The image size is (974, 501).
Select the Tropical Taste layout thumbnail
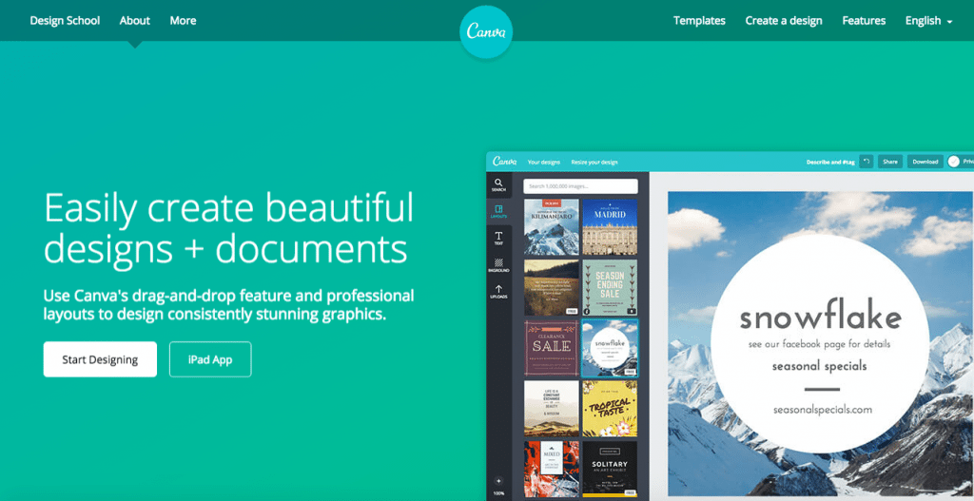610,409
